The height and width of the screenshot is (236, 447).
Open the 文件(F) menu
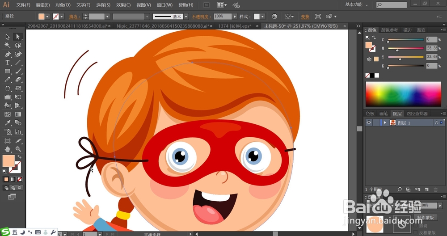click(23, 5)
